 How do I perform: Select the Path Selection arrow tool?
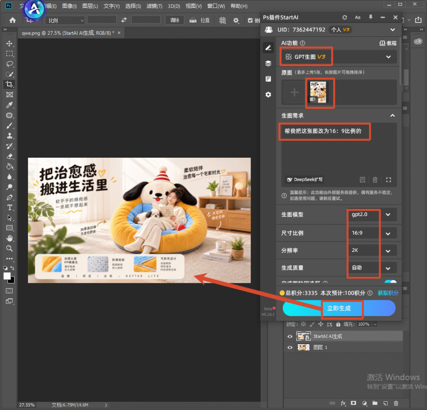click(10, 218)
